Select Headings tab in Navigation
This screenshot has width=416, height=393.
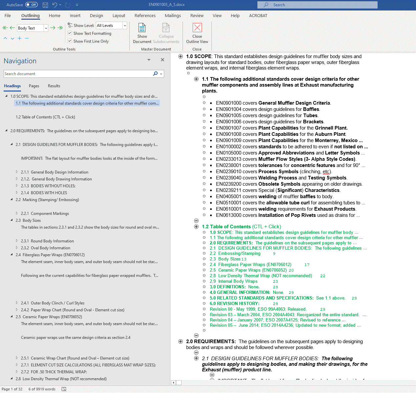12,86
